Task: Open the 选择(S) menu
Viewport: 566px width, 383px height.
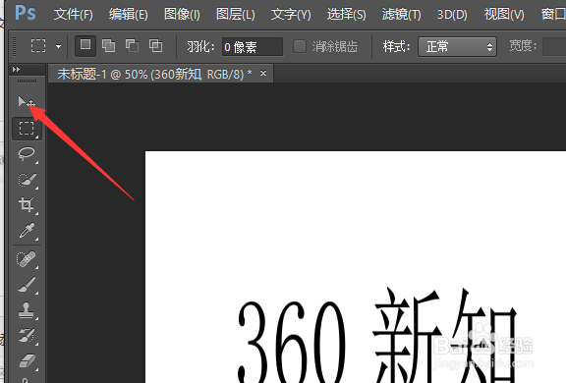Action: pyautogui.click(x=346, y=15)
